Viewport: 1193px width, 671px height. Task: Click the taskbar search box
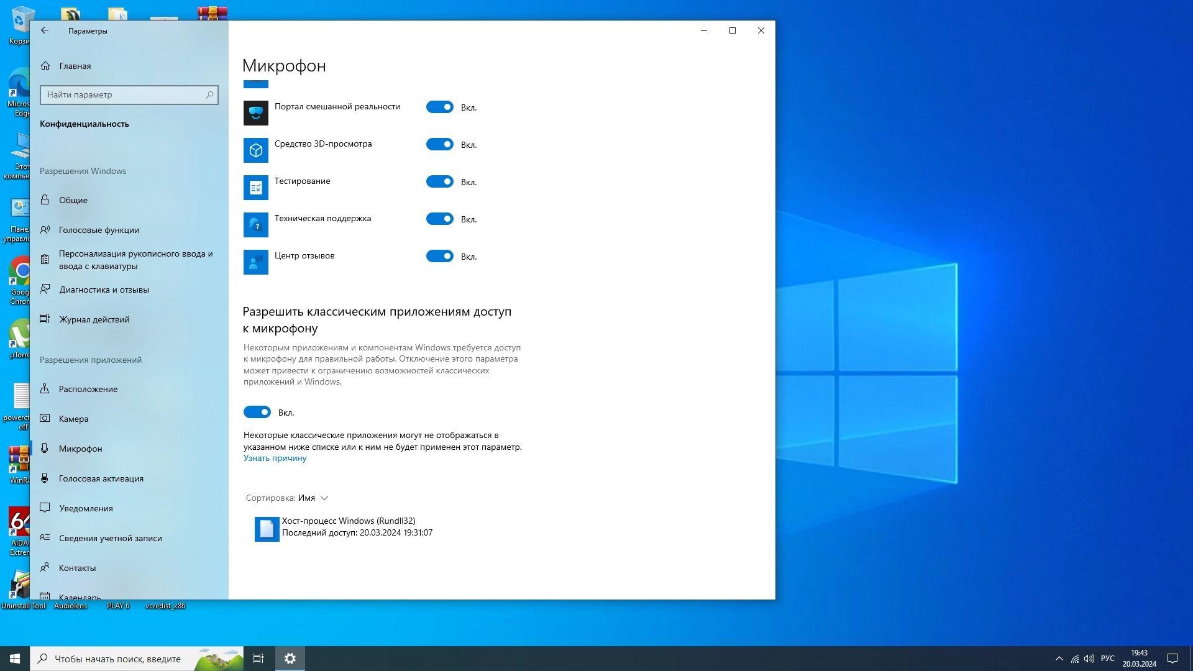click(137, 659)
